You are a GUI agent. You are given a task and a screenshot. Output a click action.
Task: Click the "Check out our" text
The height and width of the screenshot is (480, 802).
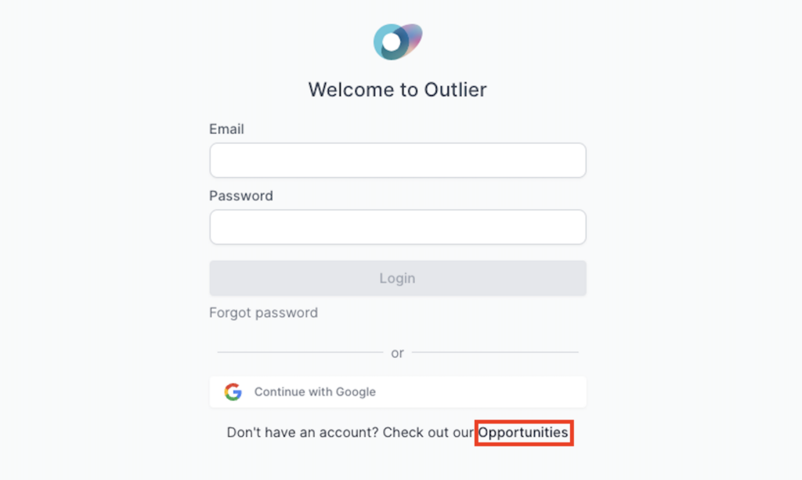click(428, 432)
